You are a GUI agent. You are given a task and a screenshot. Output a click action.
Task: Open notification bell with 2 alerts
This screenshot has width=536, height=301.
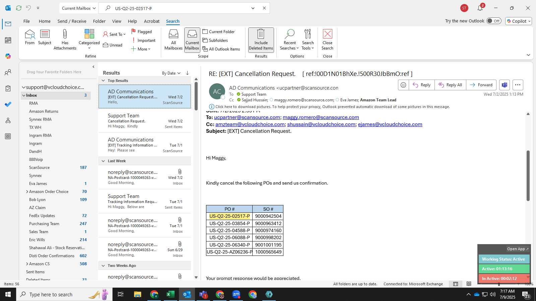point(480,8)
